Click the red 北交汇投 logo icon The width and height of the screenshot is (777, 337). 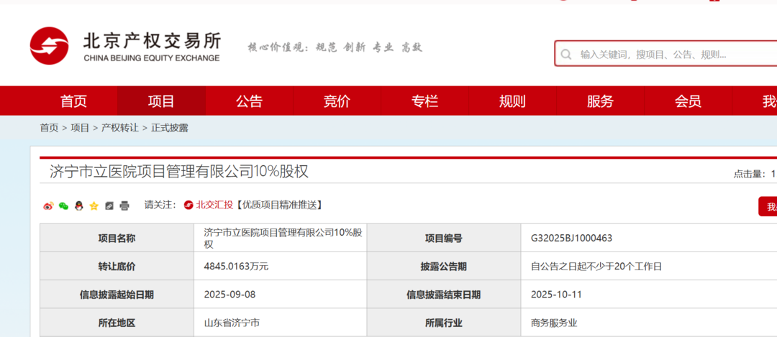coord(188,205)
